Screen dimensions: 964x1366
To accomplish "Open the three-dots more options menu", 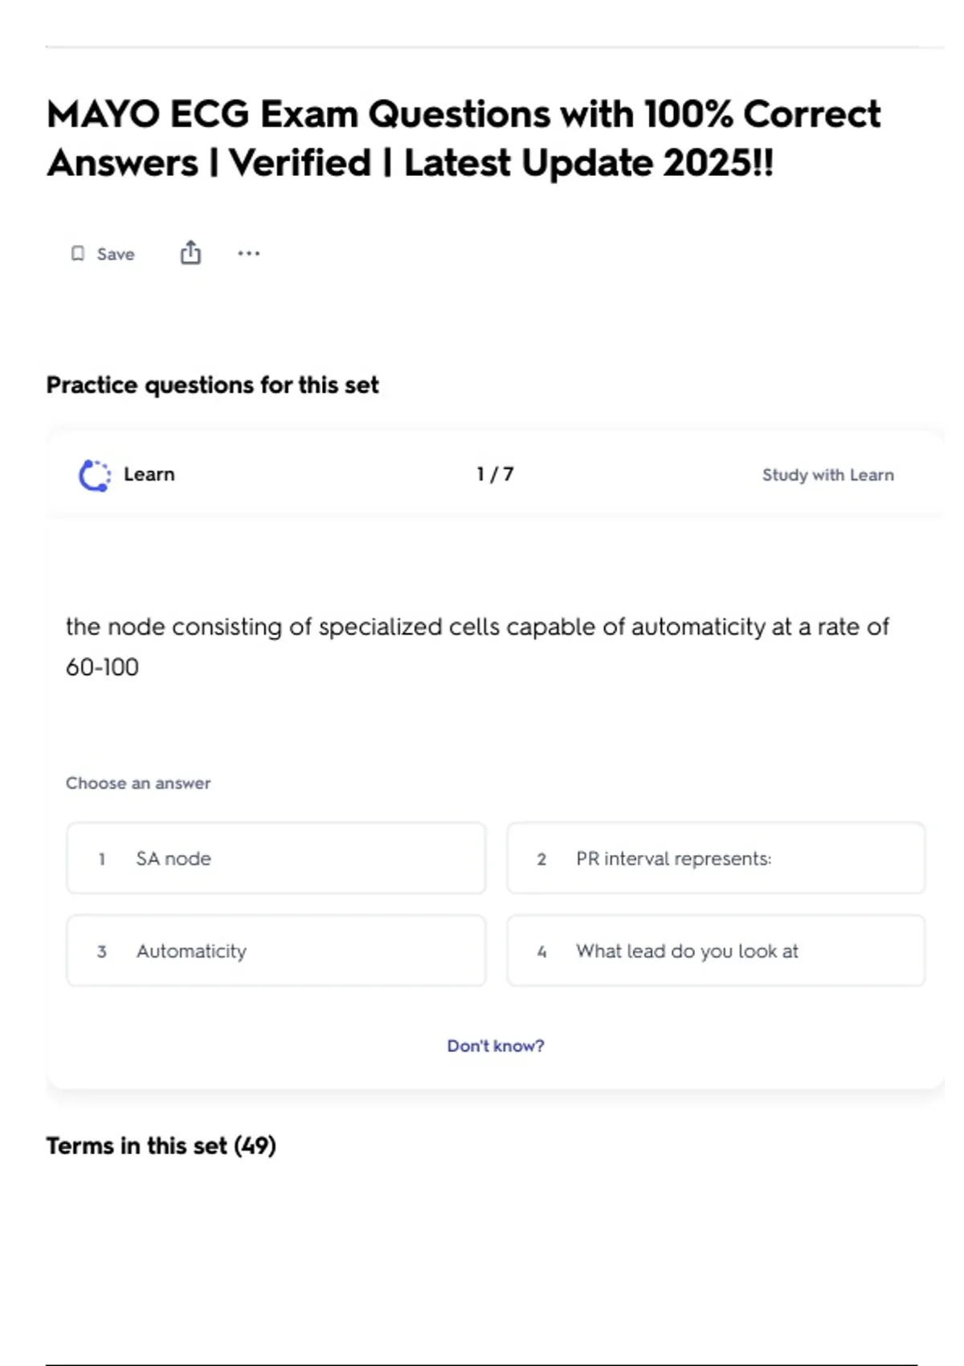I will tap(249, 254).
